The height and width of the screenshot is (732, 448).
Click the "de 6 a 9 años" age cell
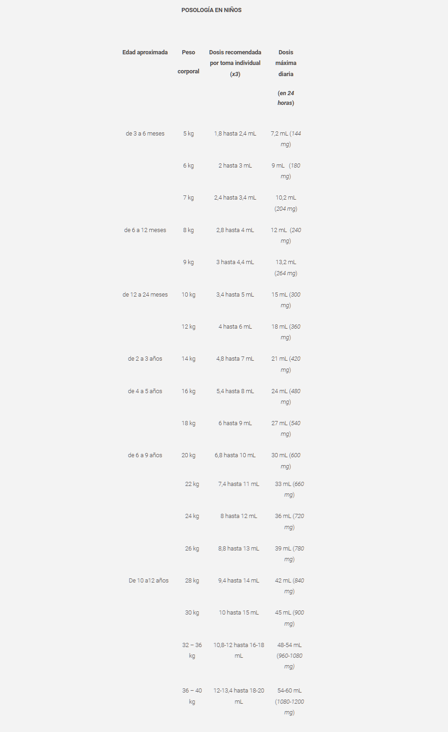click(145, 455)
